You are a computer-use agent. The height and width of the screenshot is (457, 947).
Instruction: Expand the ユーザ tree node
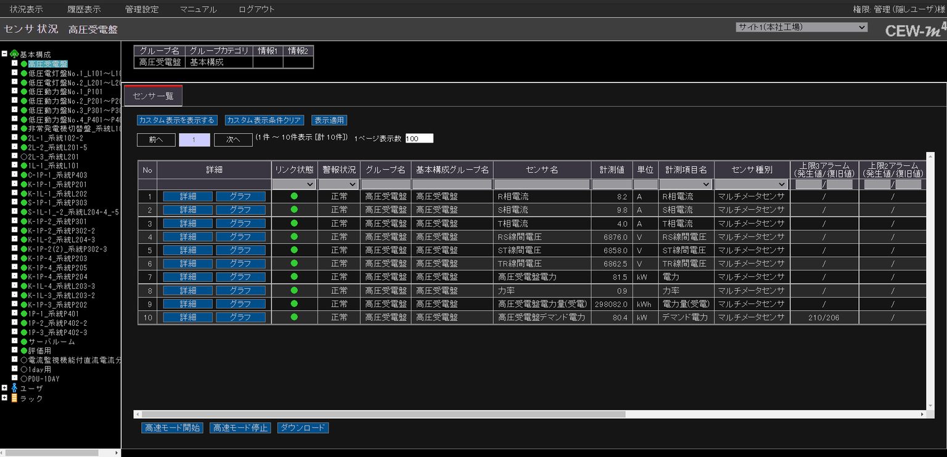(4, 388)
